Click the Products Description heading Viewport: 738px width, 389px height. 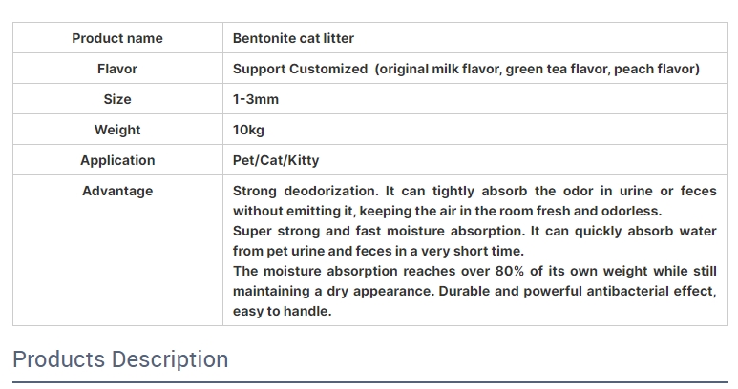pyautogui.click(x=120, y=359)
